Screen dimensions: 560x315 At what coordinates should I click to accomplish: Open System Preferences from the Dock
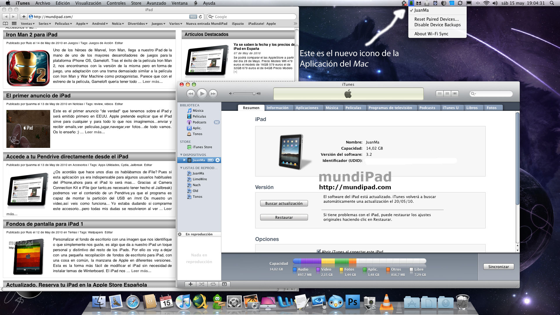coord(234,302)
